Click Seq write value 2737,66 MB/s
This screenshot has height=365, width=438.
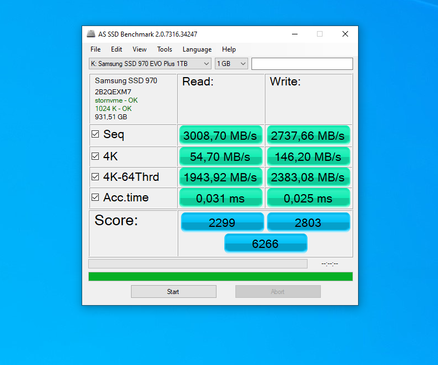[x=308, y=135]
